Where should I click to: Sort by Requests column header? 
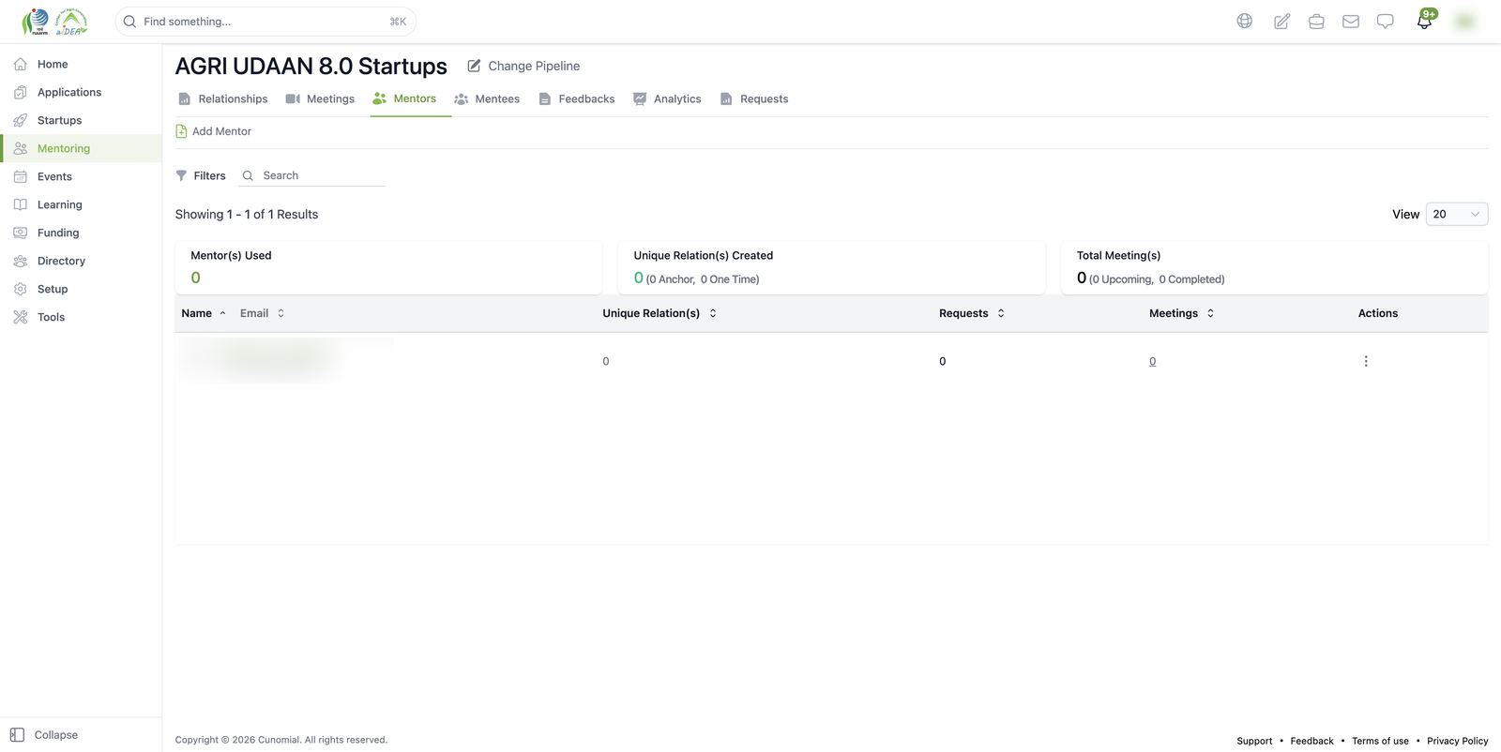[x=972, y=313]
